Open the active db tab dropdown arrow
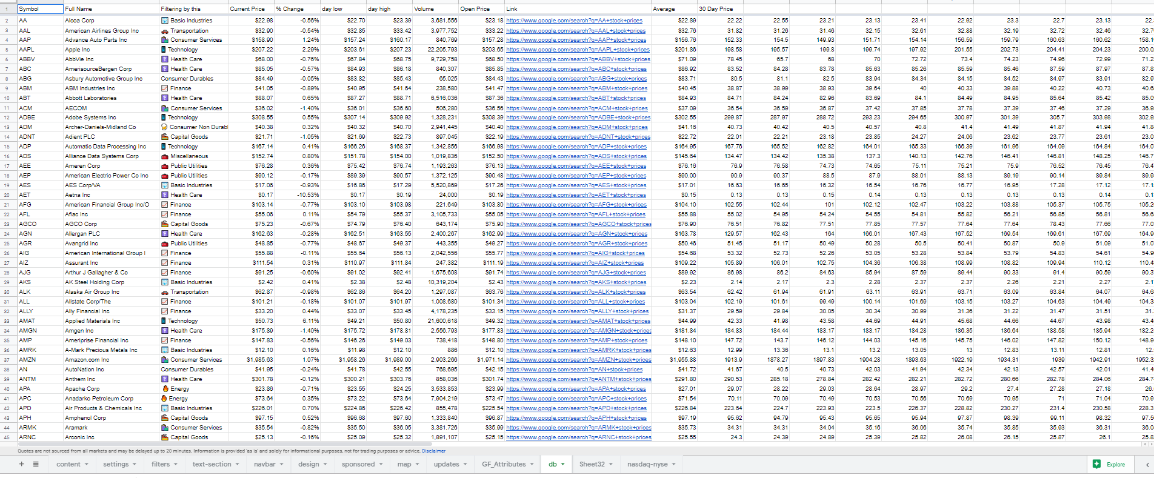The image size is (1154, 478). (x=562, y=465)
